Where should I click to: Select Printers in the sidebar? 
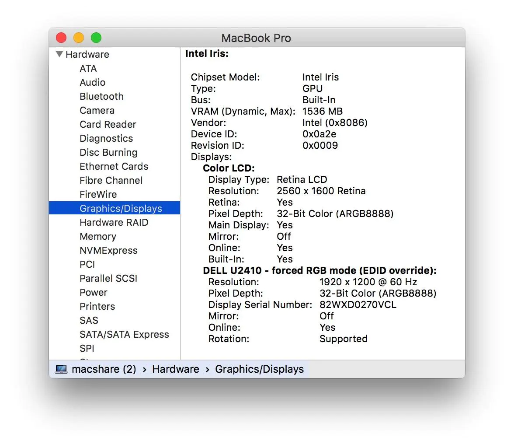pyautogui.click(x=97, y=307)
